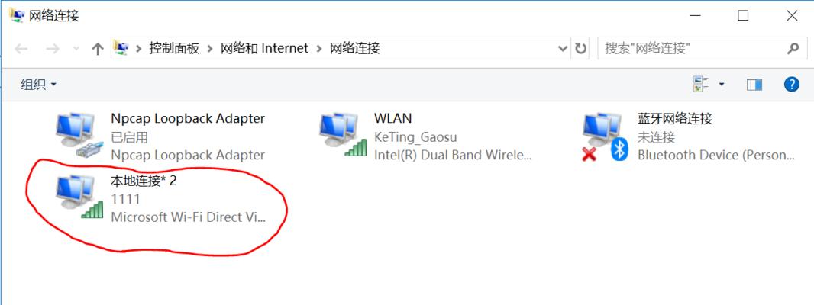The height and width of the screenshot is (305, 814).
Task: Click the 网络连接 breadcrumb segment
Action: (355, 49)
